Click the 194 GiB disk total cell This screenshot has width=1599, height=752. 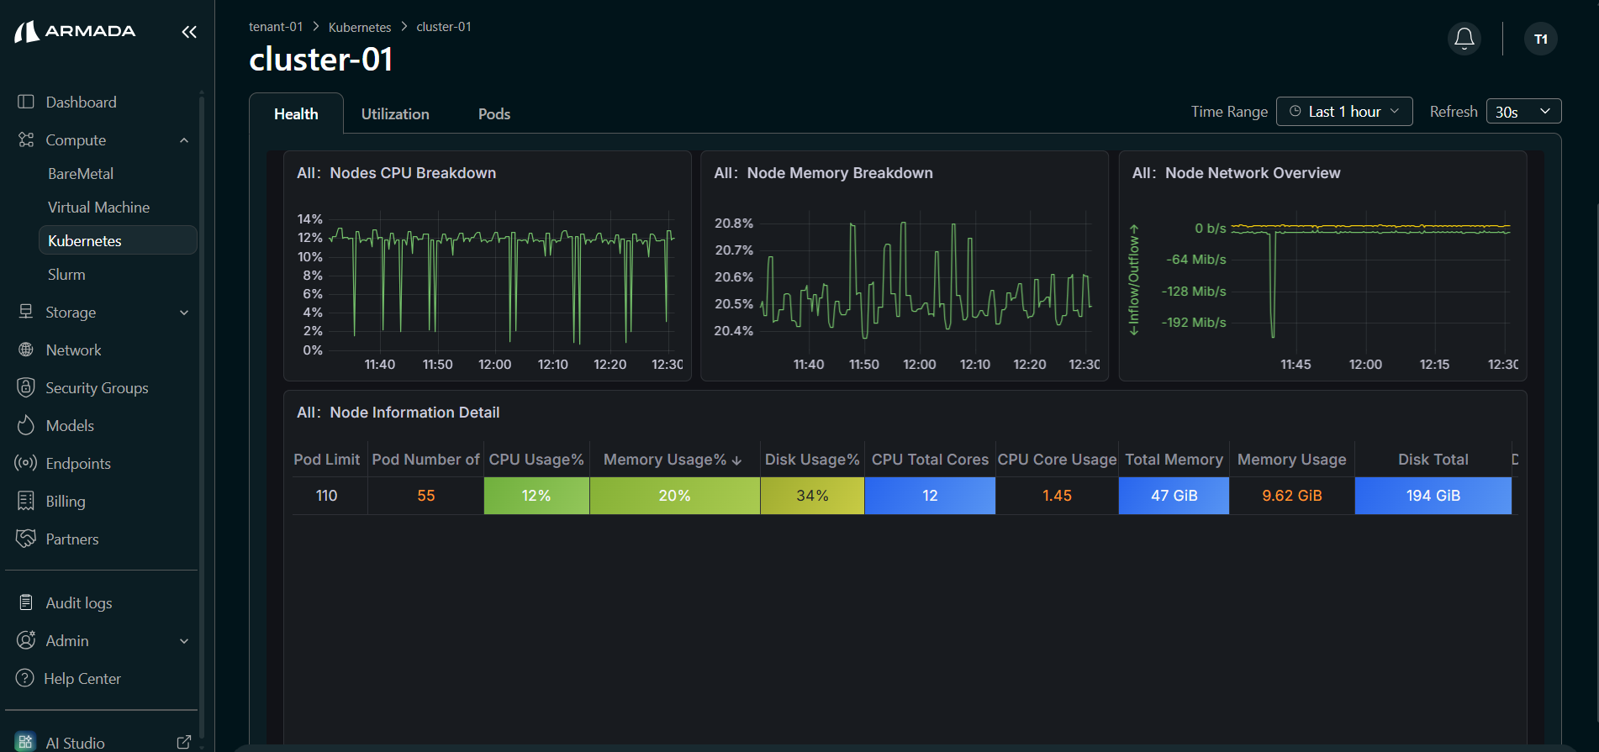point(1433,496)
